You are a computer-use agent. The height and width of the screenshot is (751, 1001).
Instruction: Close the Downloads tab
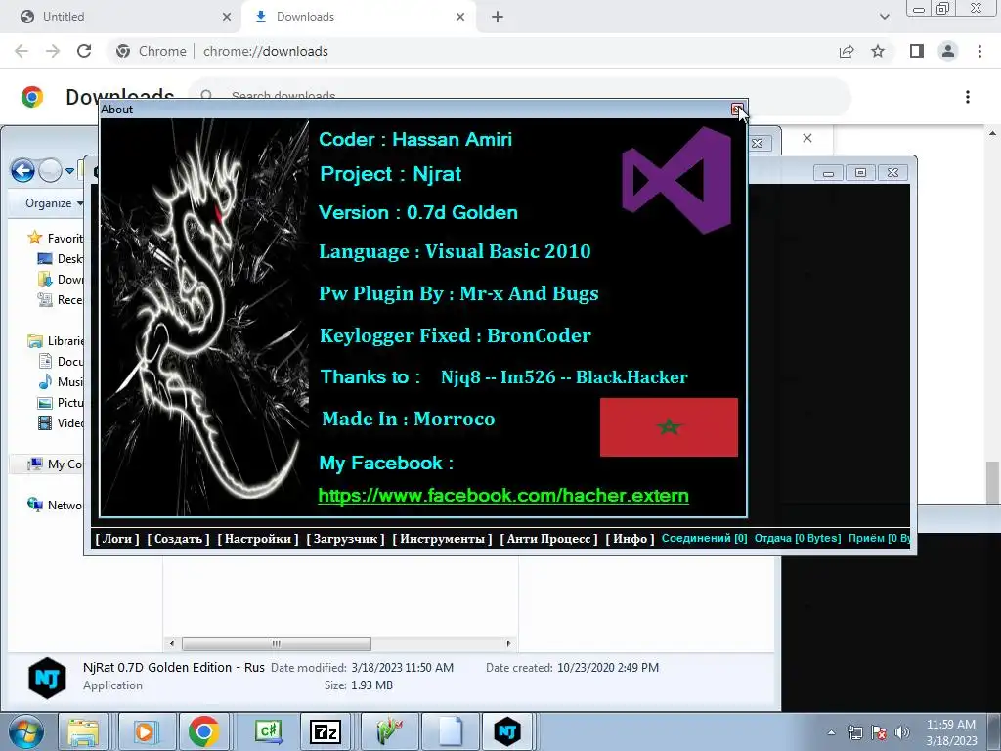(x=460, y=17)
